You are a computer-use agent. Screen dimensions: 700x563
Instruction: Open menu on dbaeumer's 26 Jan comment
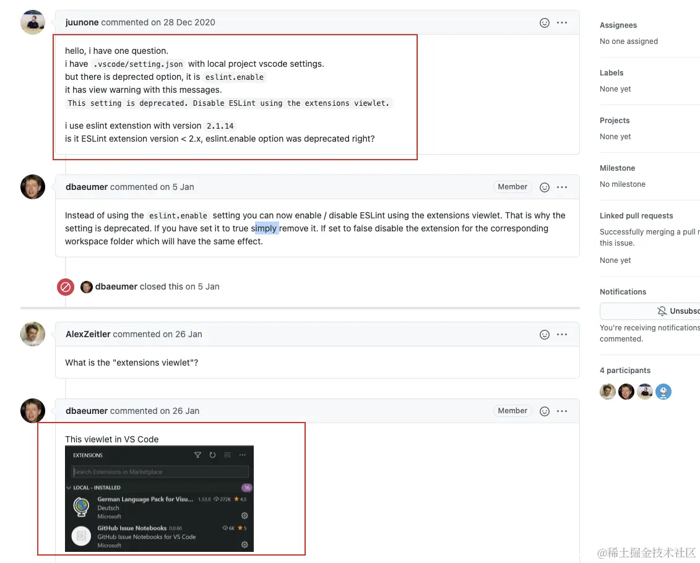pyautogui.click(x=561, y=411)
